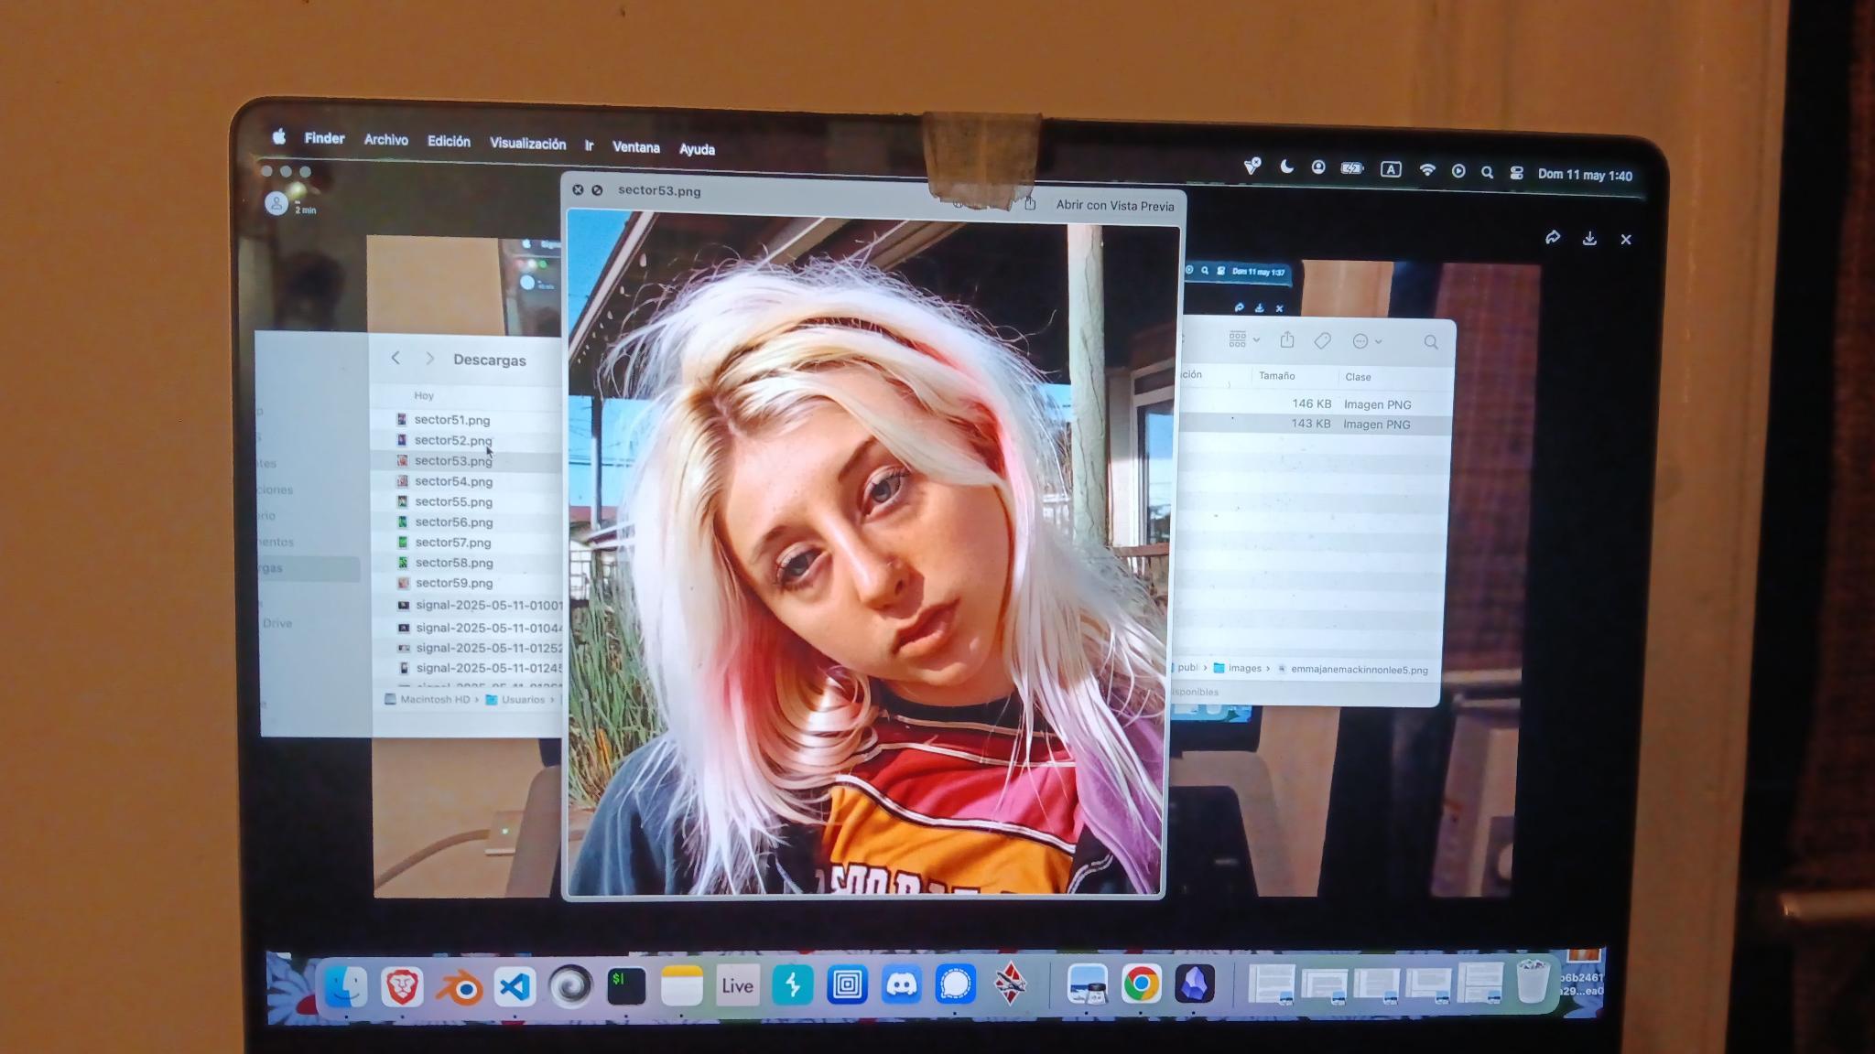The height and width of the screenshot is (1054, 1875).
Task: Click the Tamaño column header
Action: [1276, 376]
